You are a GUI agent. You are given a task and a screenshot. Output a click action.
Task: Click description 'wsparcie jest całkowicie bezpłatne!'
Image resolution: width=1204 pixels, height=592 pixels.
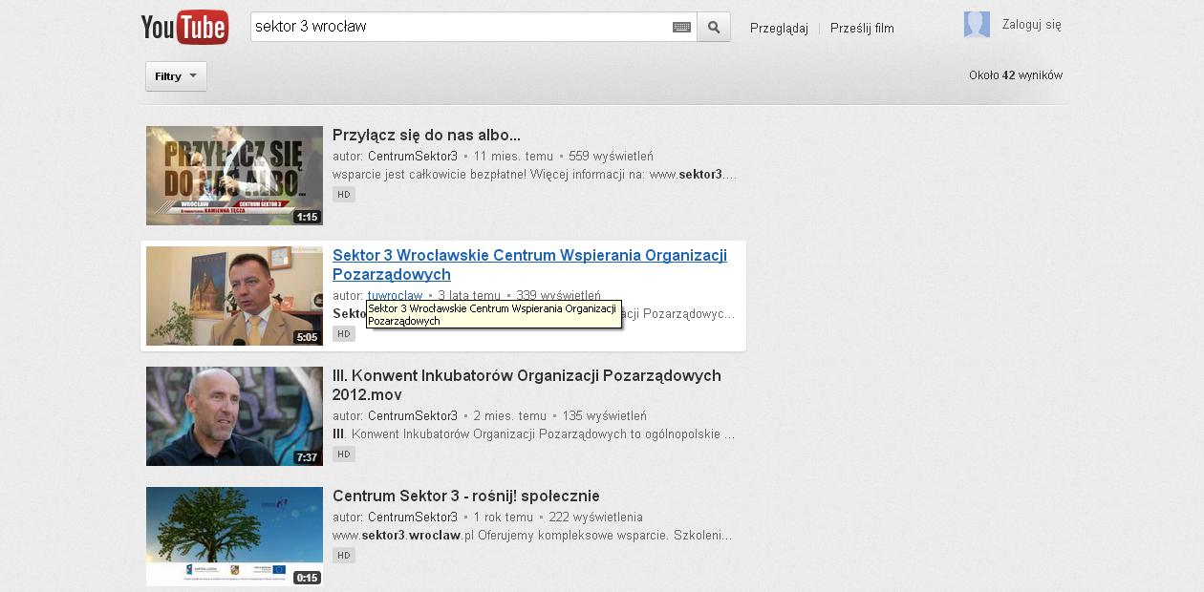pyautogui.click(x=534, y=175)
